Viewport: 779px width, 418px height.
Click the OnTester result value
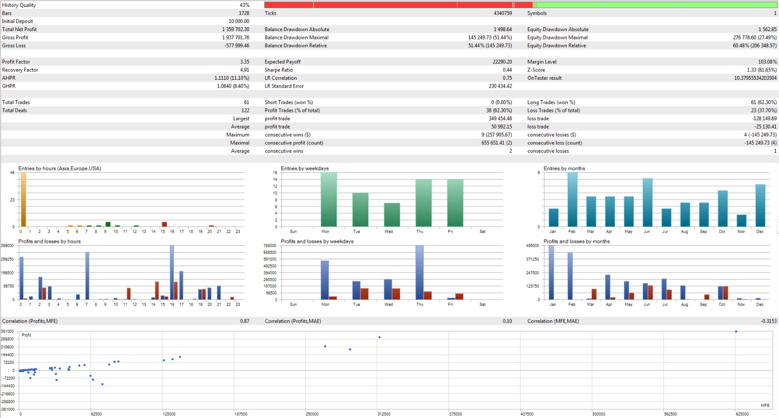pyautogui.click(x=756, y=78)
